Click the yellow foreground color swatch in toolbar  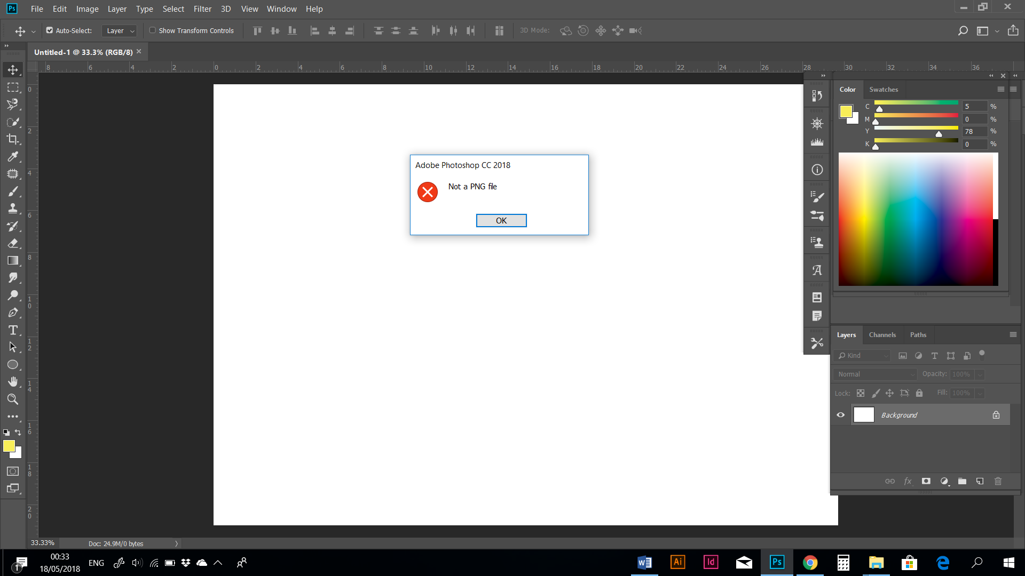pyautogui.click(x=9, y=446)
